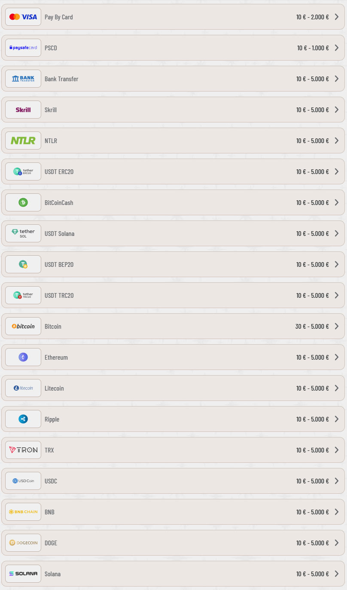Select the paysafecard logo
Viewport: 347px width, 590px height.
click(x=23, y=48)
